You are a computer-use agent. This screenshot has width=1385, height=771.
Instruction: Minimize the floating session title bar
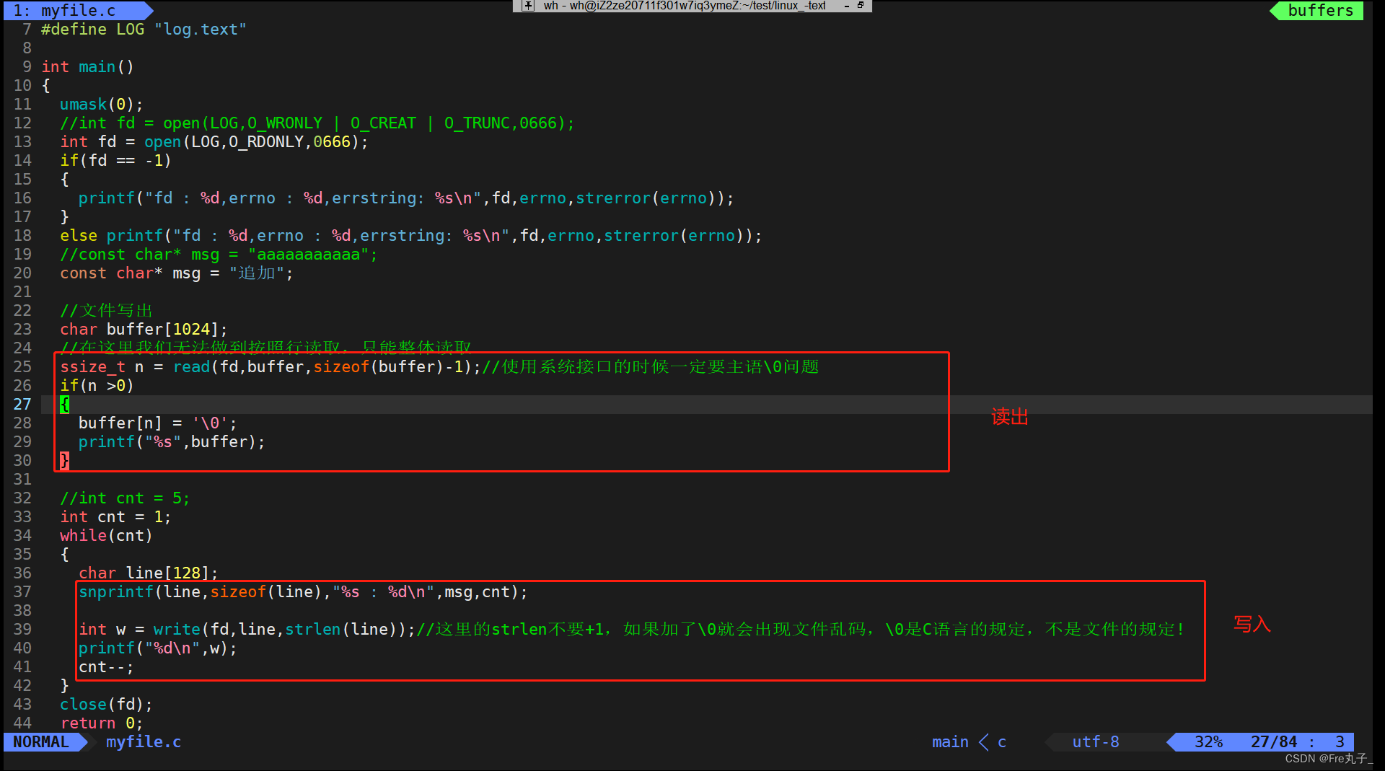(x=846, y=6)
